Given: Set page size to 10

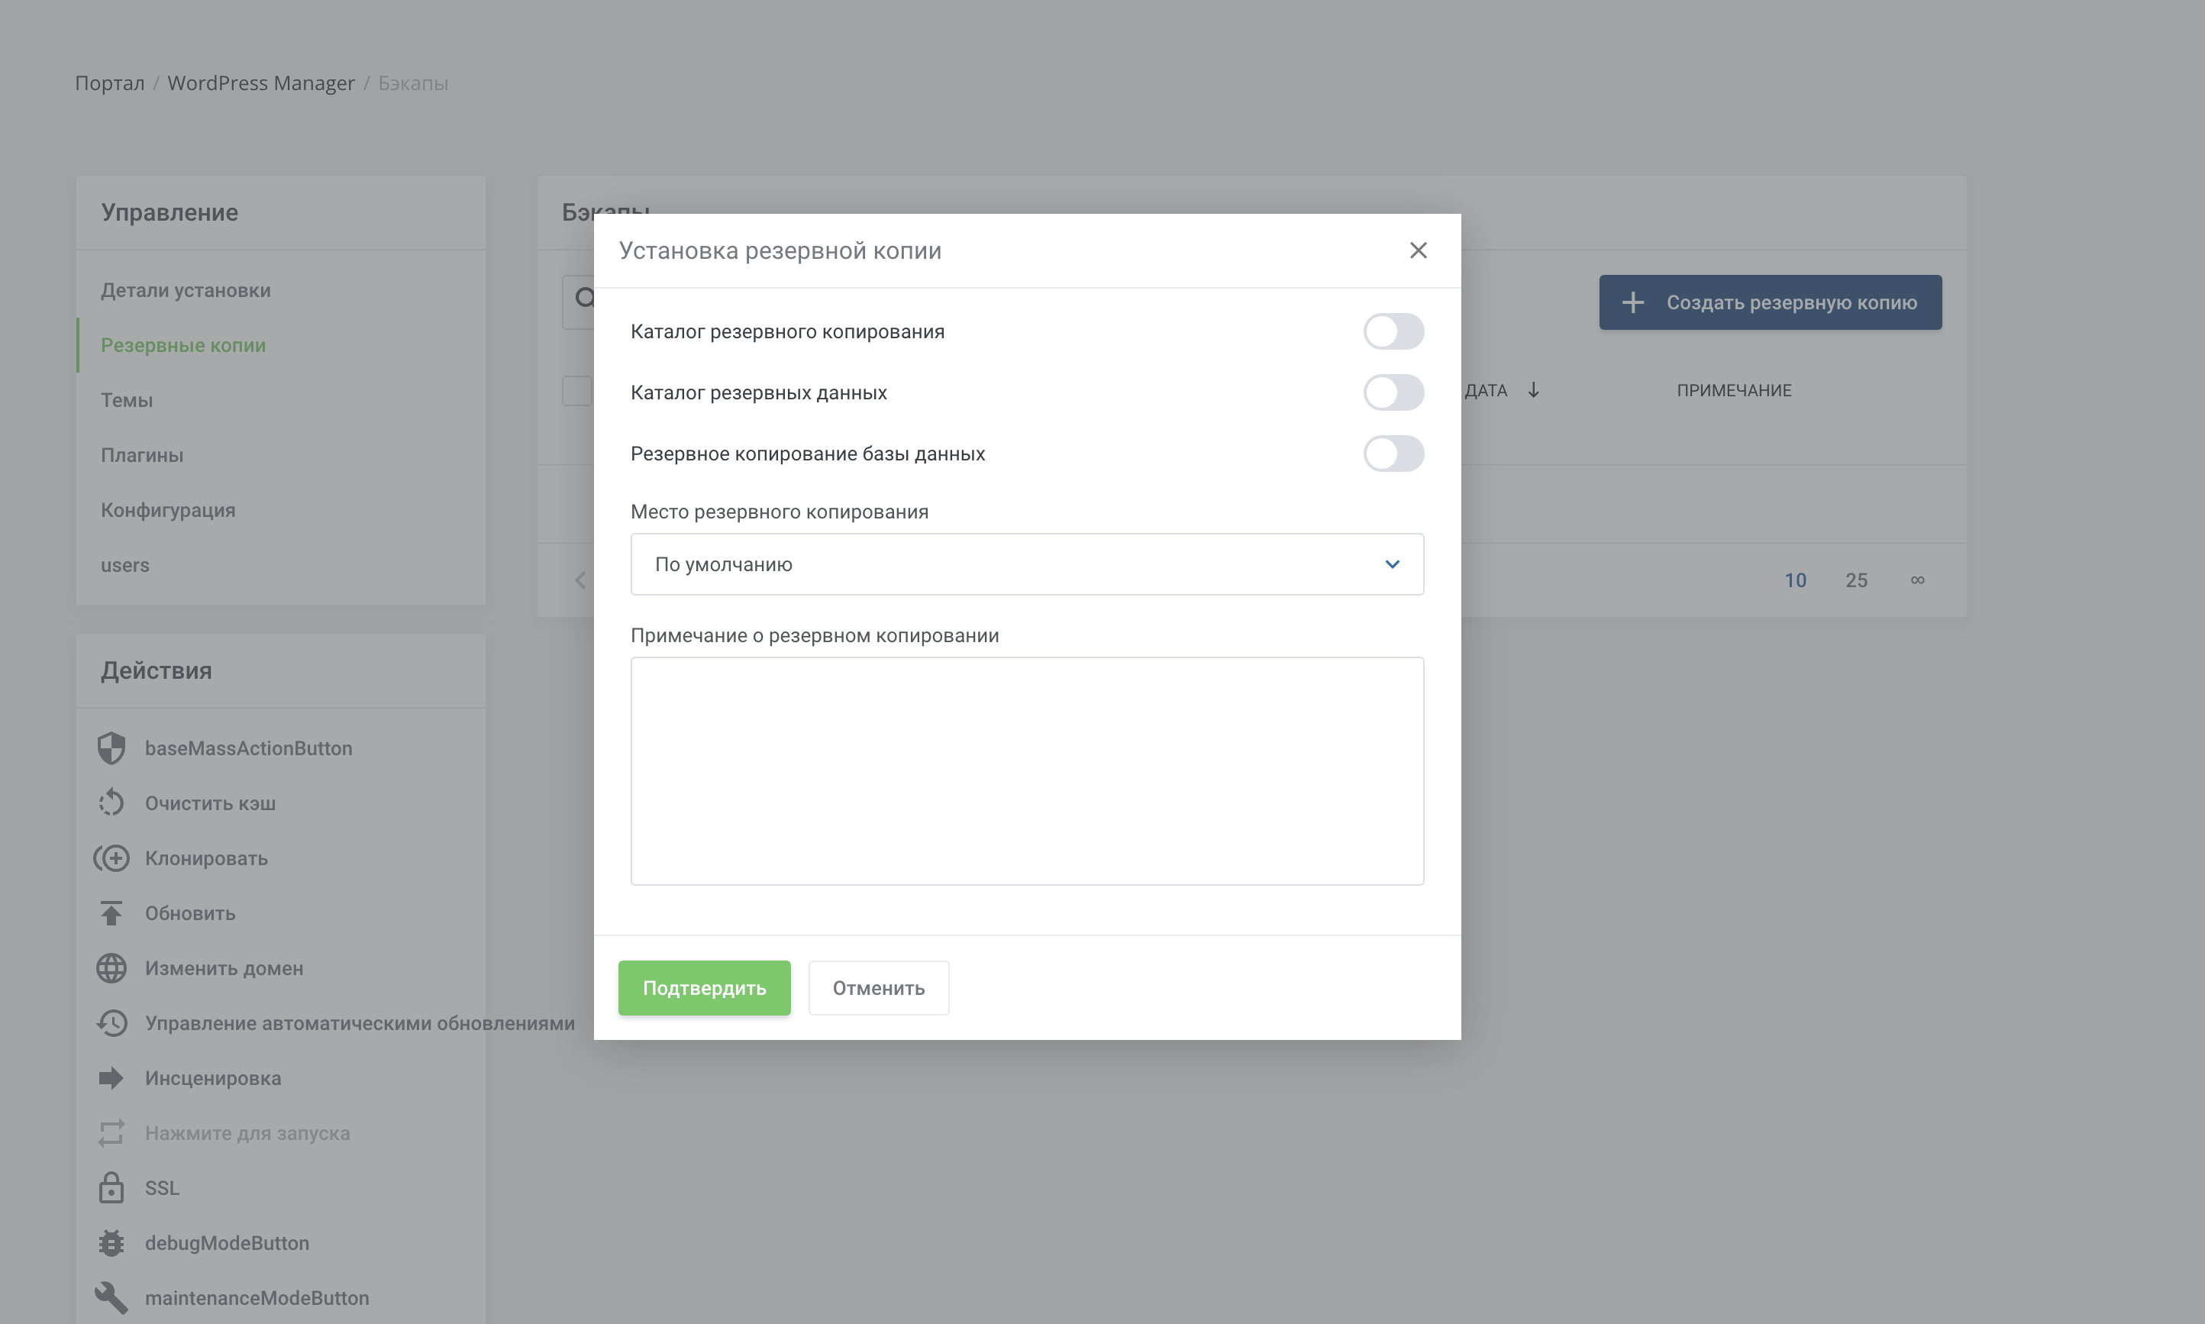Looking at the screenshot, I should tap(1796, 580).
